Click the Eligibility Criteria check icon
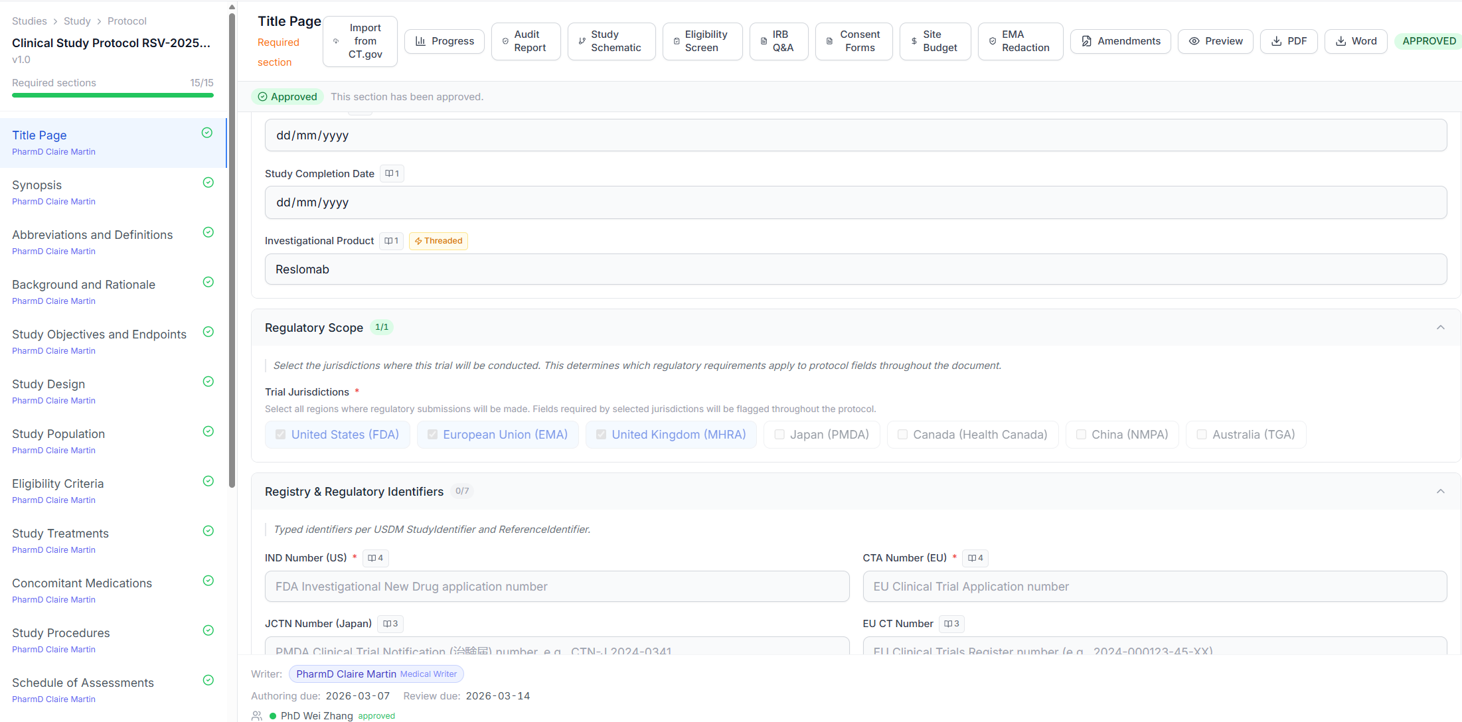1462x722 pixels. 208,481
